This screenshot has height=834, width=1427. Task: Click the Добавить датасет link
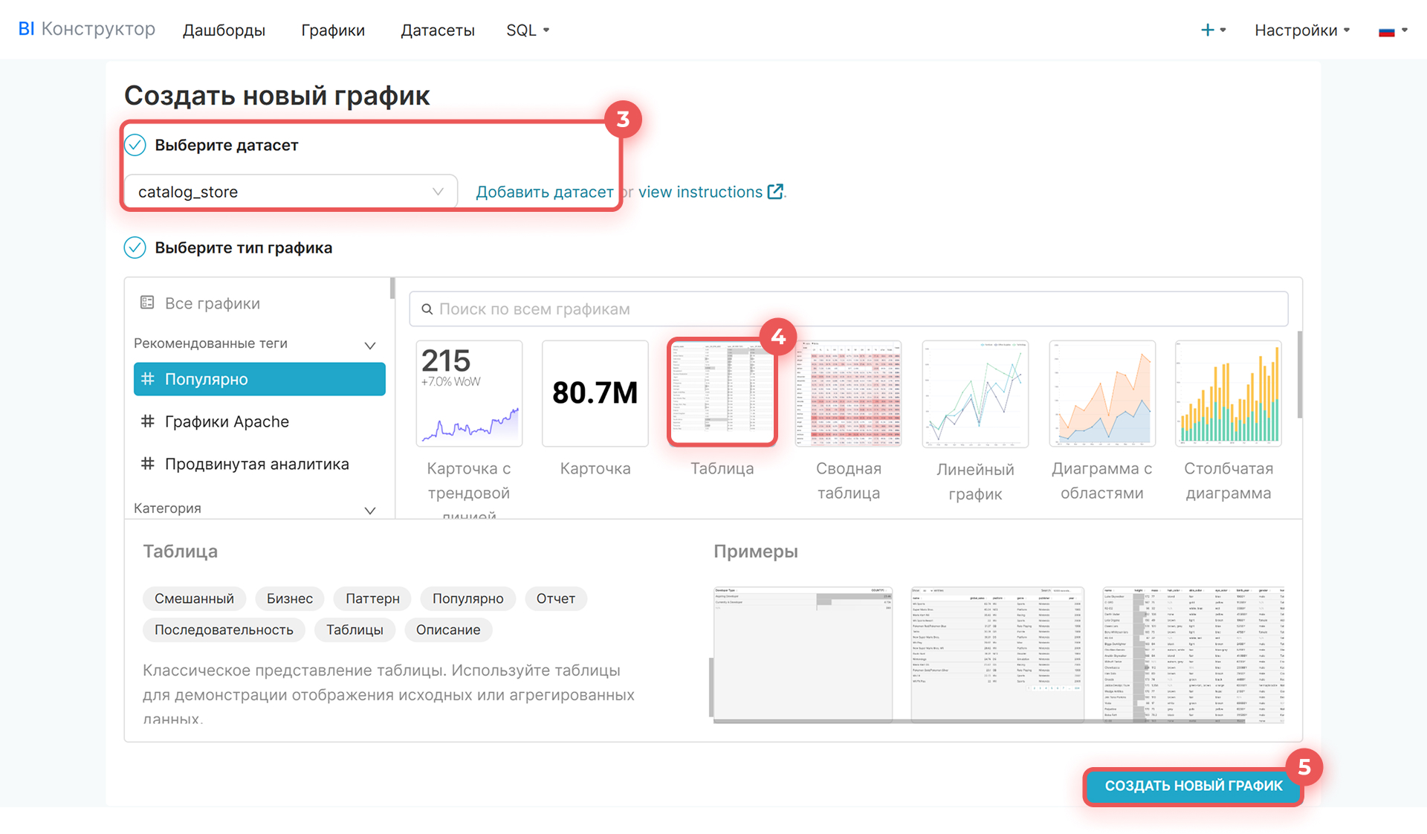(x=544, y=192)
